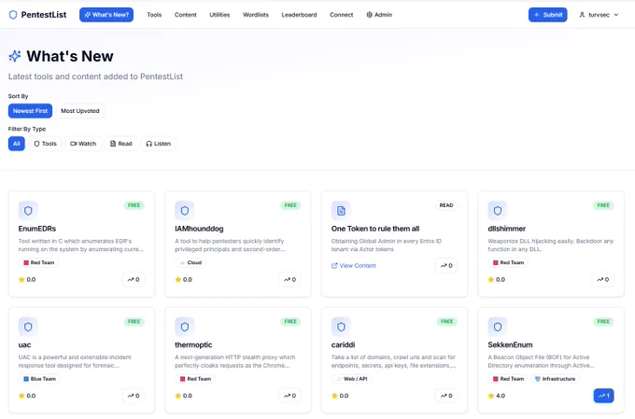Click the SekkenEnum shield icon
635x419 pixels.
click(498, 327)
